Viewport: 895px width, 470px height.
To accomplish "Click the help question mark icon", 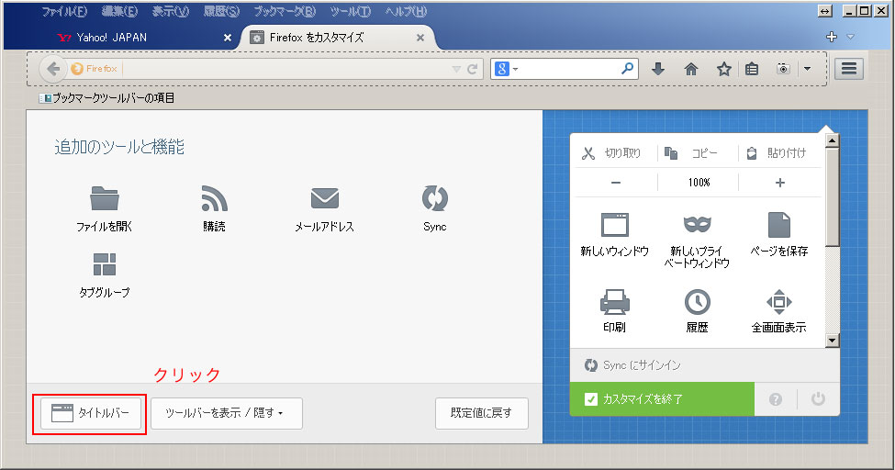I will pyautogui.click(x=775, y=399).
